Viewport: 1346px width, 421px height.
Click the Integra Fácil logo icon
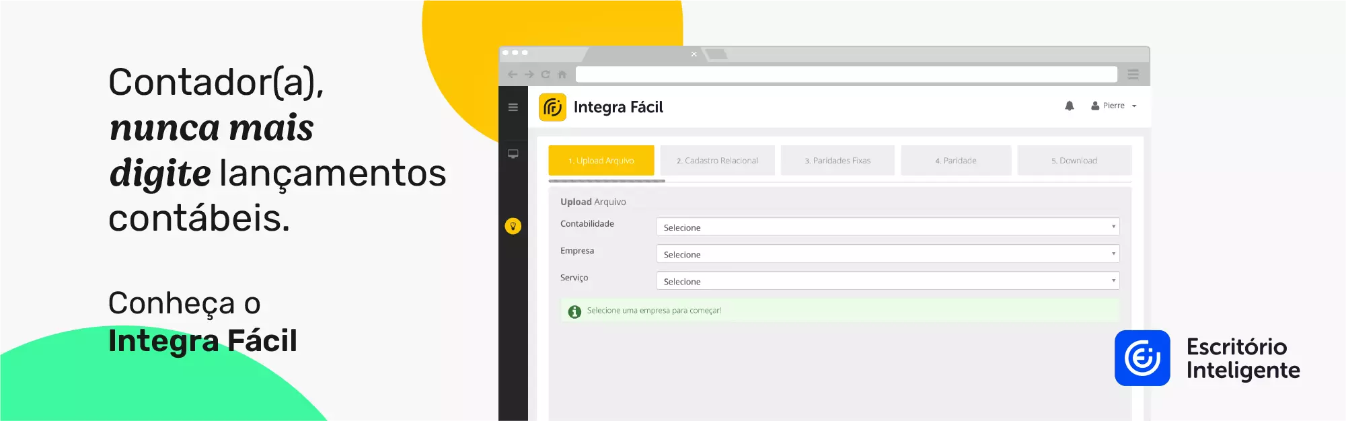coord(552,107)
